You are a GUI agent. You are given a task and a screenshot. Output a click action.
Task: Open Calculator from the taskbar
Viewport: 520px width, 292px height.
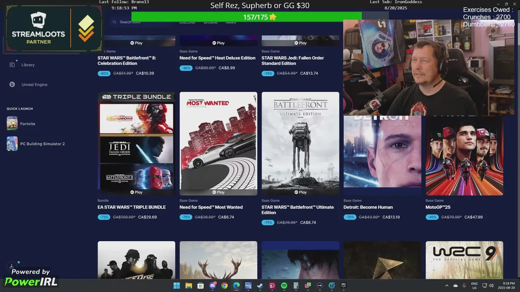tap(296, 286)
